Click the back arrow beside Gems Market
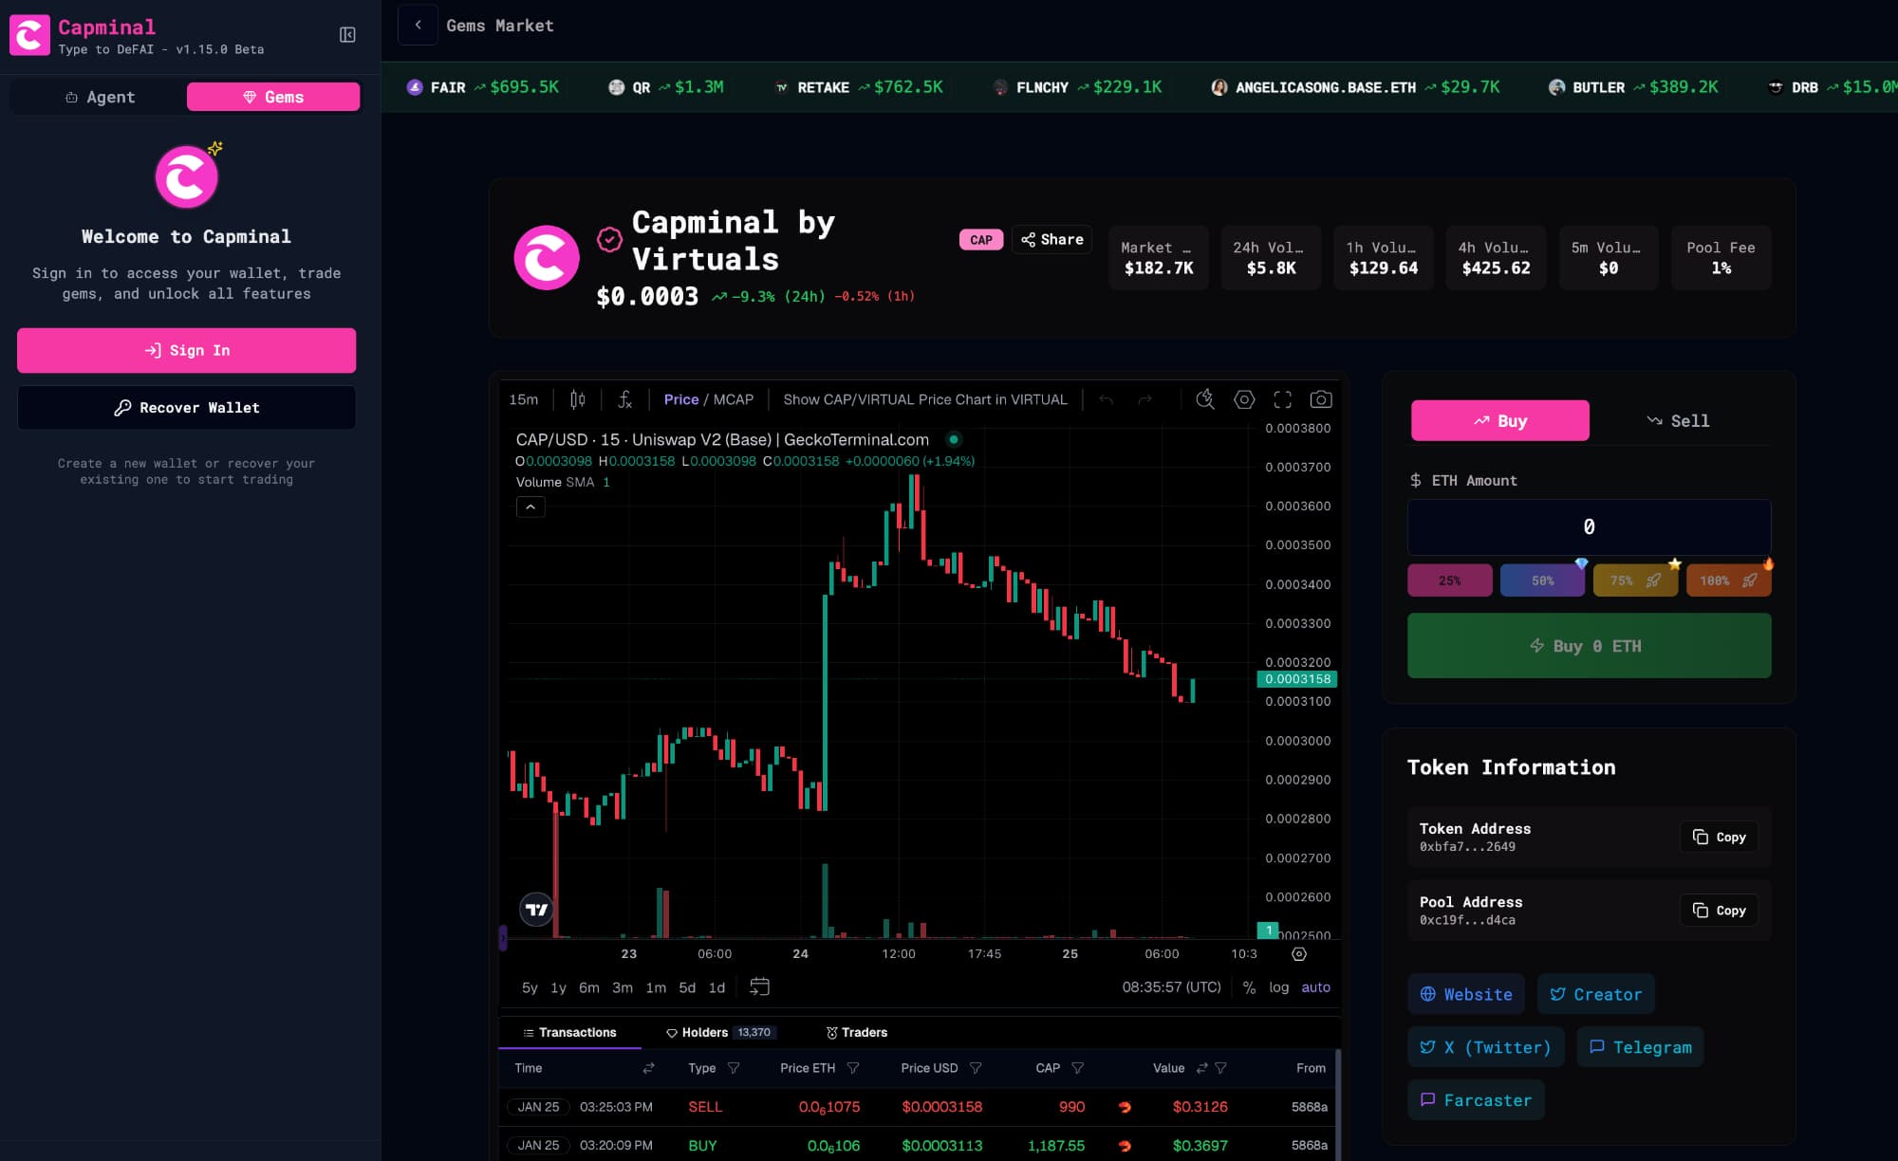 (418, 26)
